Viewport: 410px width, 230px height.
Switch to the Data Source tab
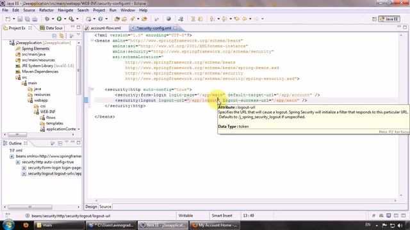pyautogui.click(x=51, y=28)
